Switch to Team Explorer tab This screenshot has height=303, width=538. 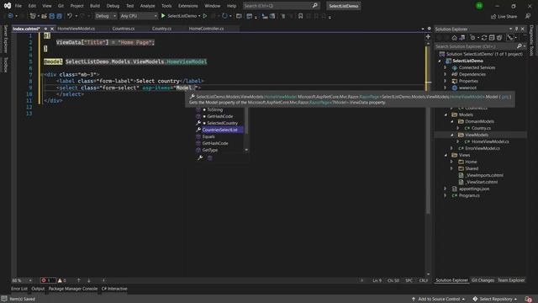pos(511,280)
